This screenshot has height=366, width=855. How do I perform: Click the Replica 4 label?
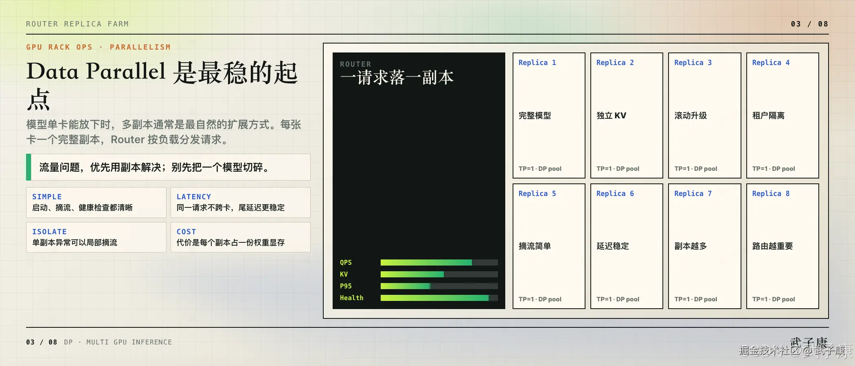[x=771, y=63]
